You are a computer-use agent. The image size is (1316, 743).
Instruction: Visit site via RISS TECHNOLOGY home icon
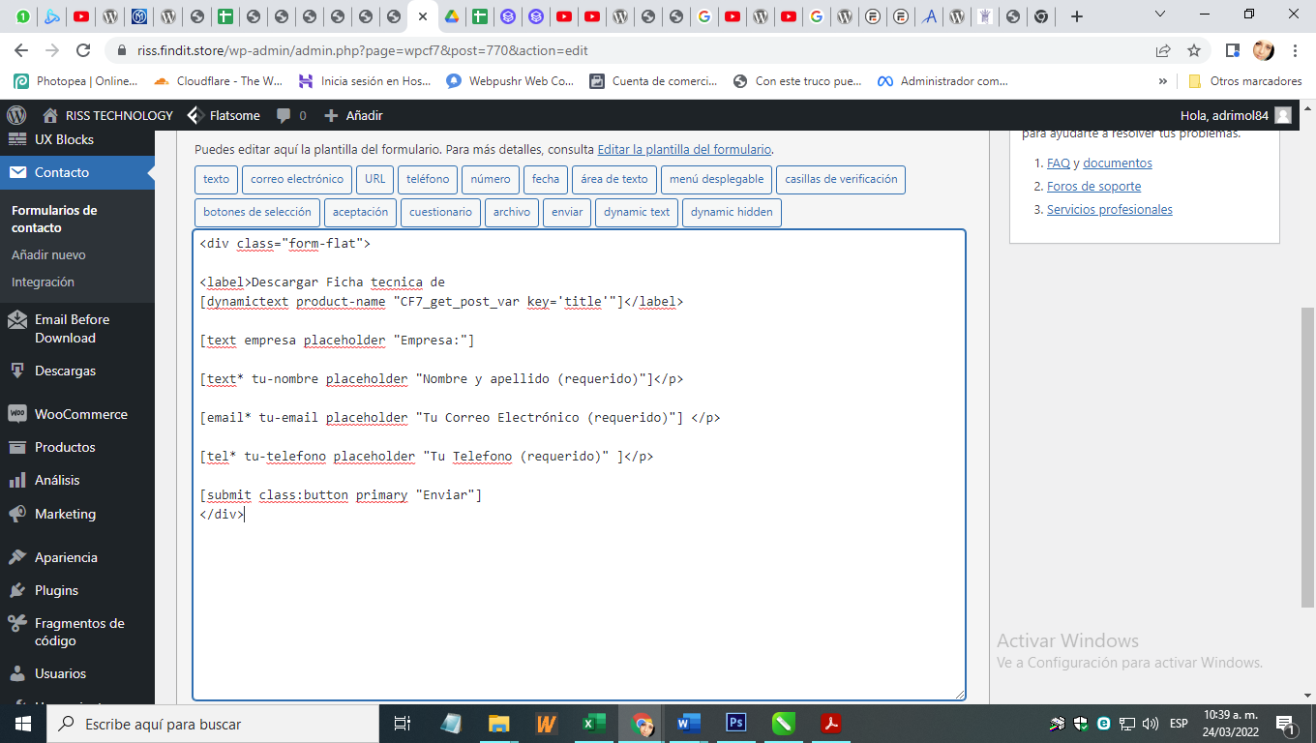pos(108,115)
